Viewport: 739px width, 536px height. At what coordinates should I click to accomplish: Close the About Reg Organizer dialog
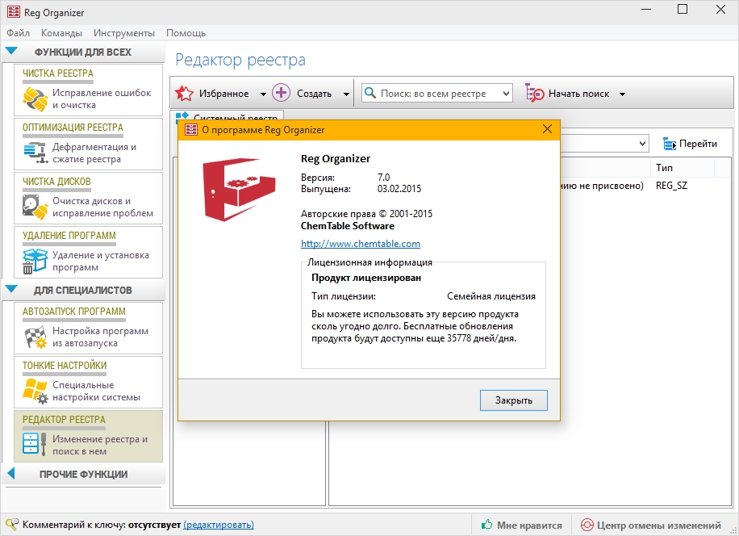coord(547,129)
